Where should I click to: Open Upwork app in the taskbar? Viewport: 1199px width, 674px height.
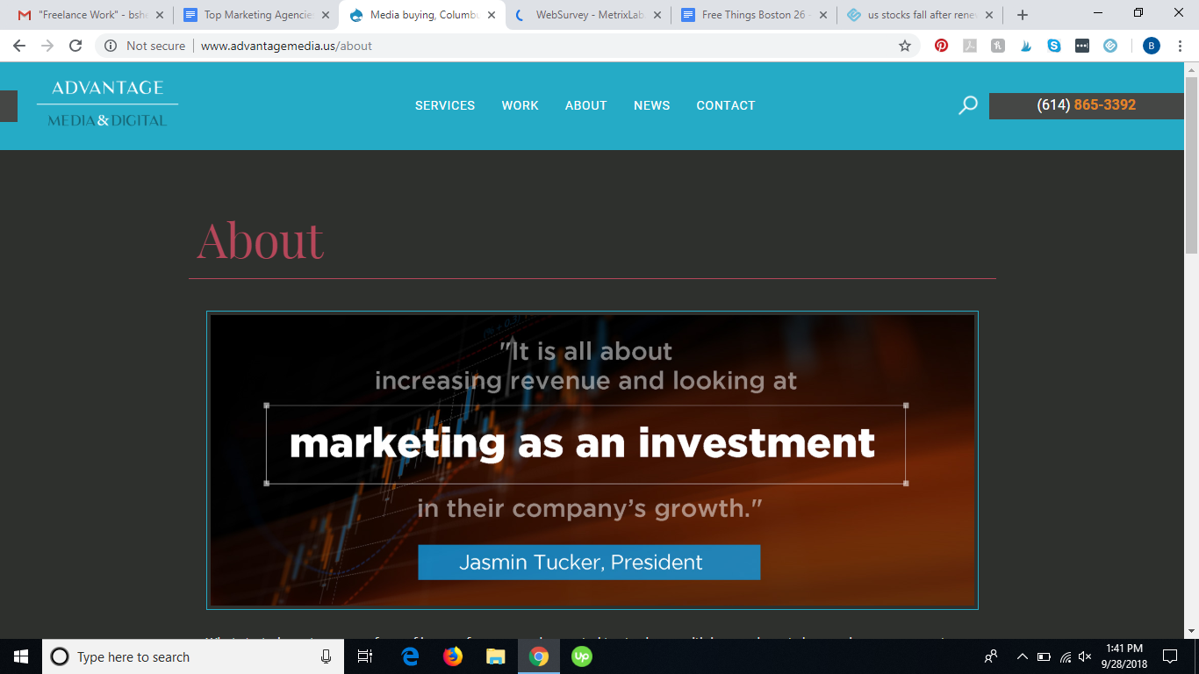[x=581, y=656]
